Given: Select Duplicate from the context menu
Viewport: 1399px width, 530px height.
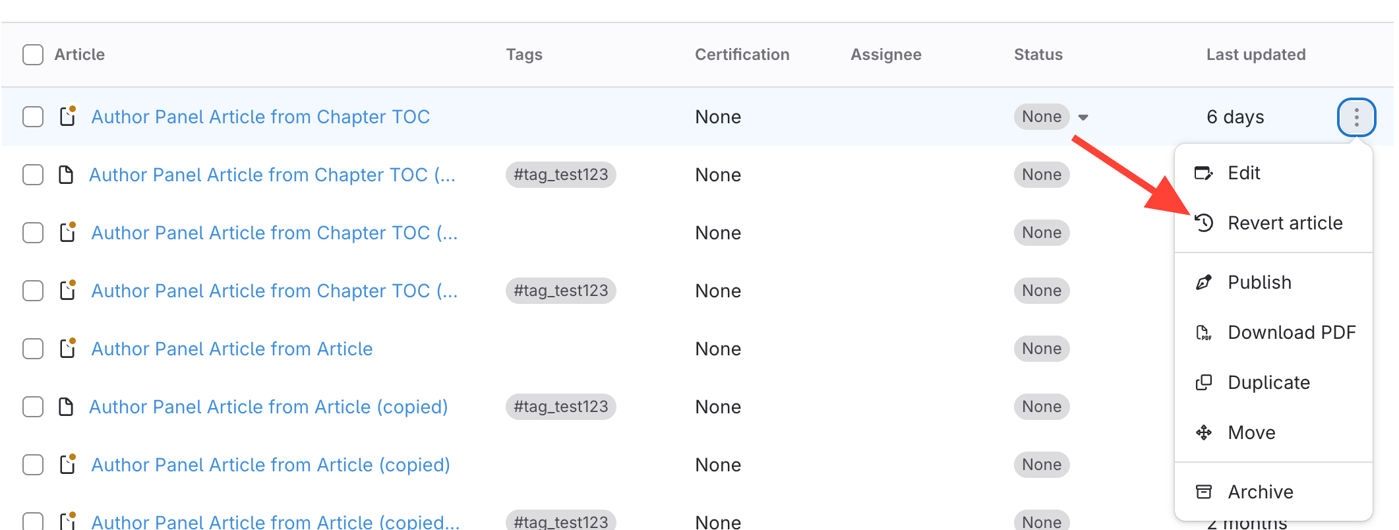Looking at the screenshot, I should [x=1268, y=383].
